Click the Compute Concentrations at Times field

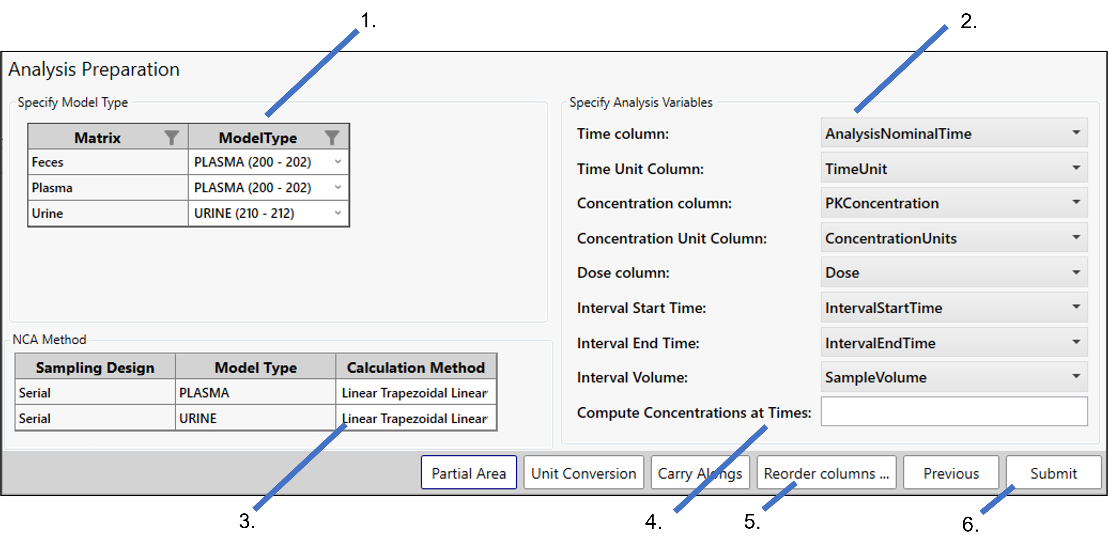coord(954,412)
